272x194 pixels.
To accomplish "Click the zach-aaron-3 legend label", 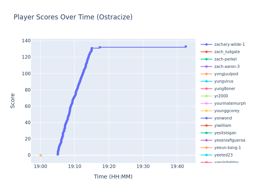I will (x=227, y=67).
